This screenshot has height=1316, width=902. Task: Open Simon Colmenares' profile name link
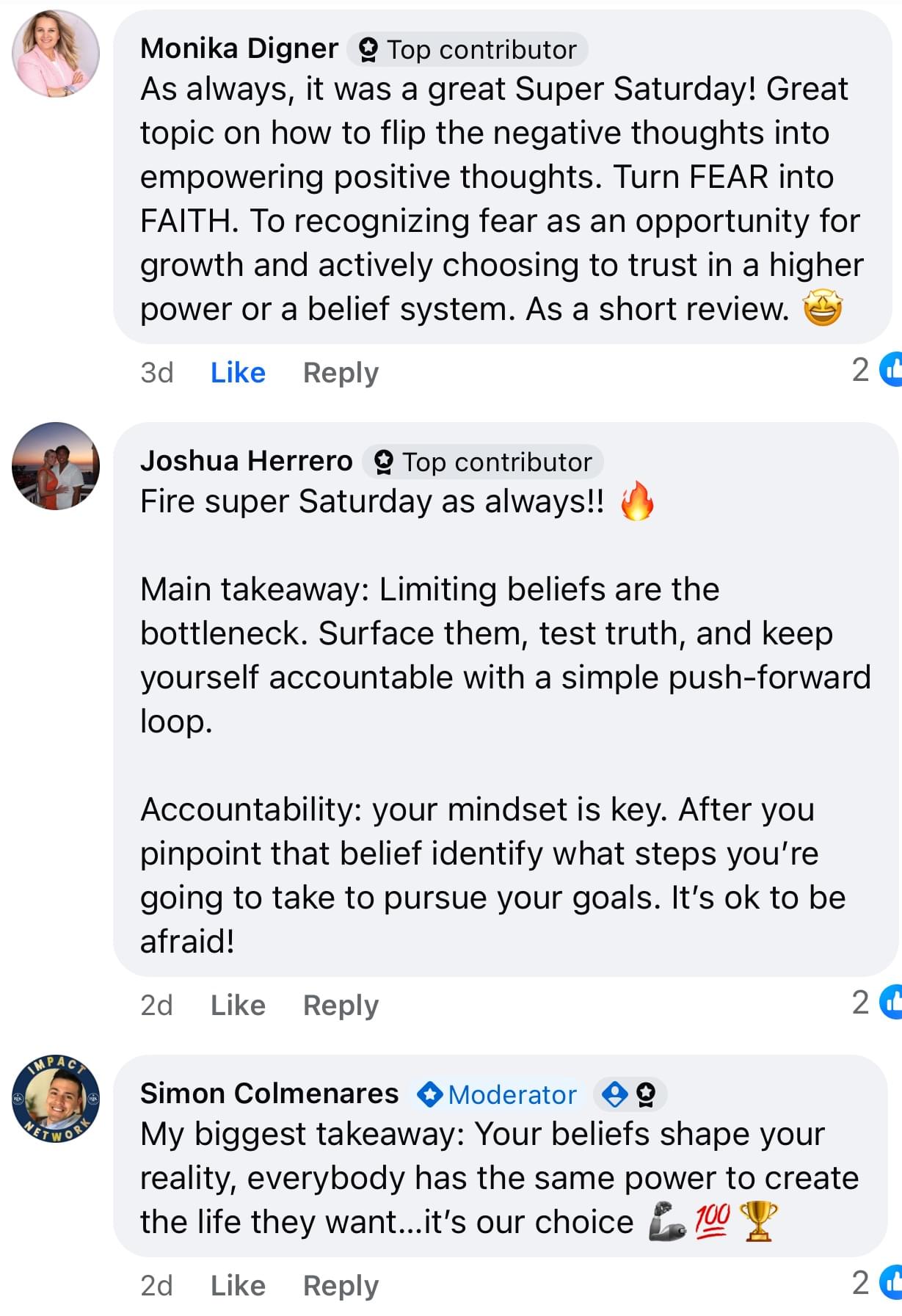tap(269, 1094)
